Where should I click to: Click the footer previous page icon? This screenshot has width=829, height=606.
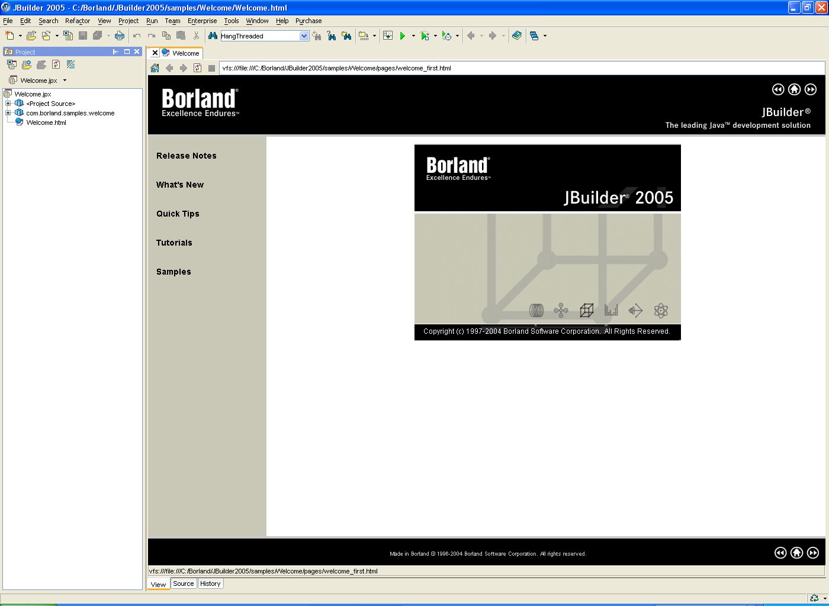pos(780,553)
